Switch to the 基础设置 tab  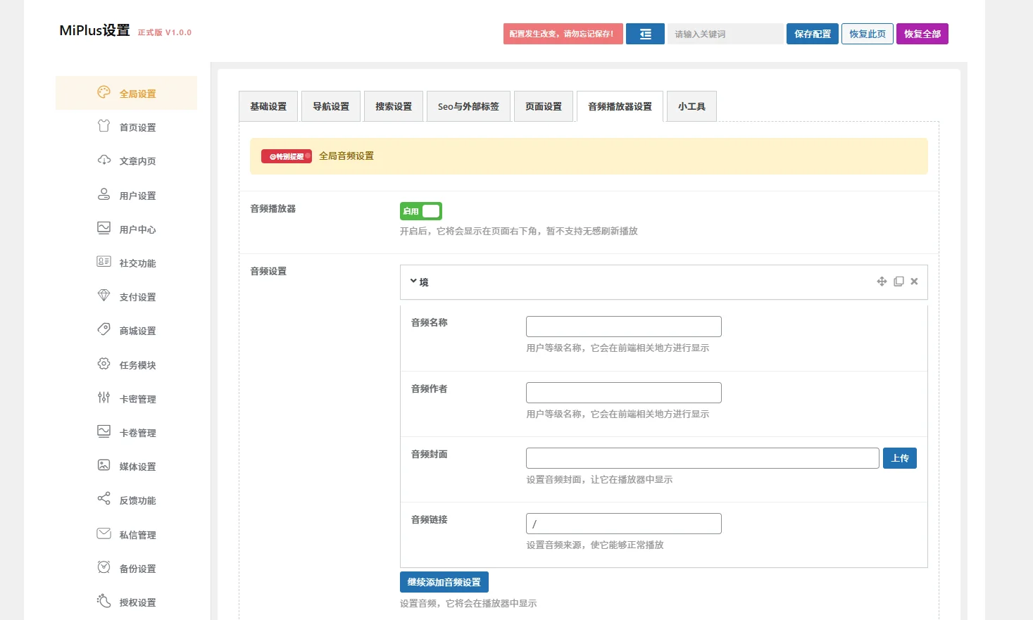tap(268, 106)
